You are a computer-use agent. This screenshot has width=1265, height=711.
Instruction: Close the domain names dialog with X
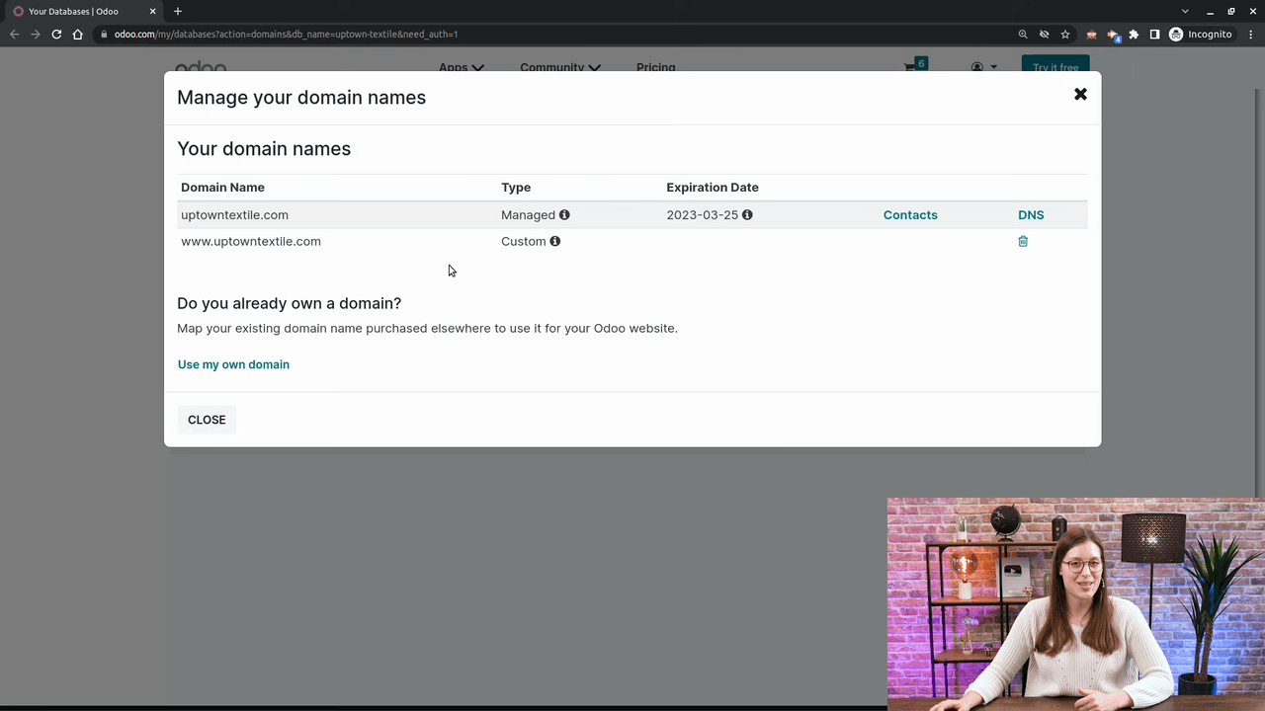click(1080, 94)
